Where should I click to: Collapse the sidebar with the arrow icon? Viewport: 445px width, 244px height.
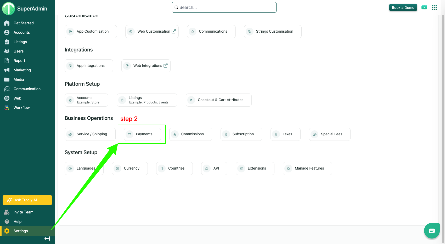click(x=47, y=239)
